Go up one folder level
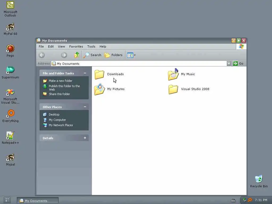The image size is (272, 204). pyautogui.click(x=76, y=55)
